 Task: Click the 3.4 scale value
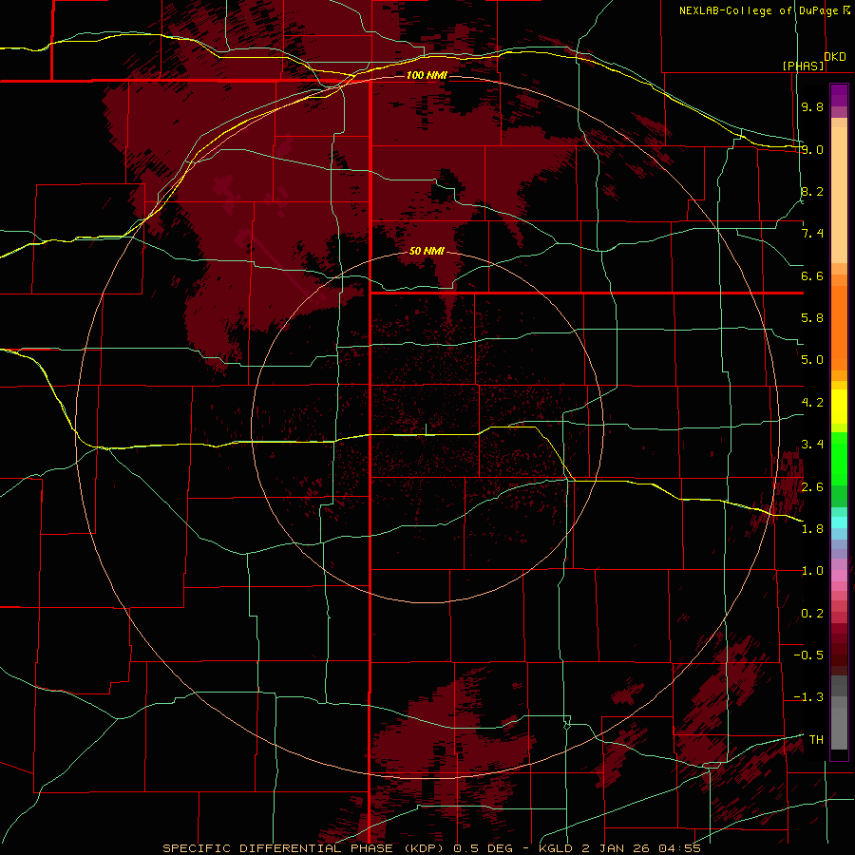812,445
